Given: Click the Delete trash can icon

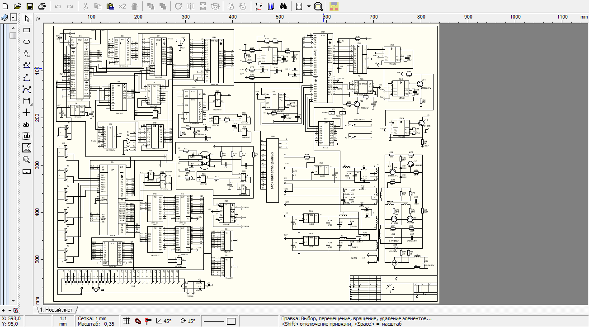Looking at the screenshot, I should point(134,6).
